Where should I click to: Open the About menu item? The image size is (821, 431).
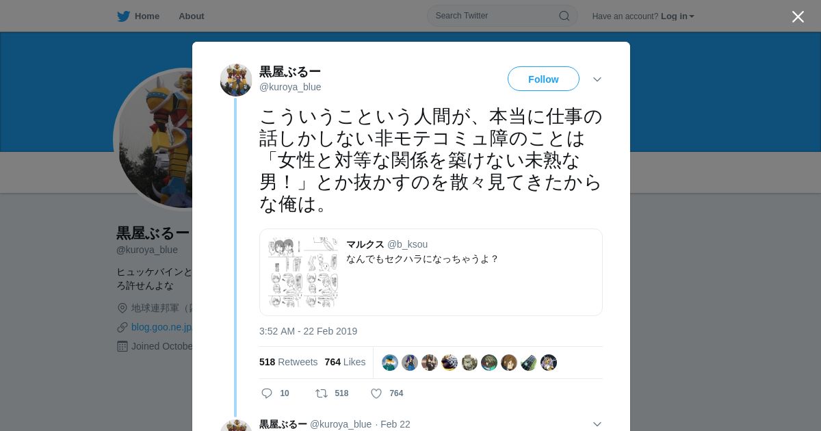tap(192, 16)
